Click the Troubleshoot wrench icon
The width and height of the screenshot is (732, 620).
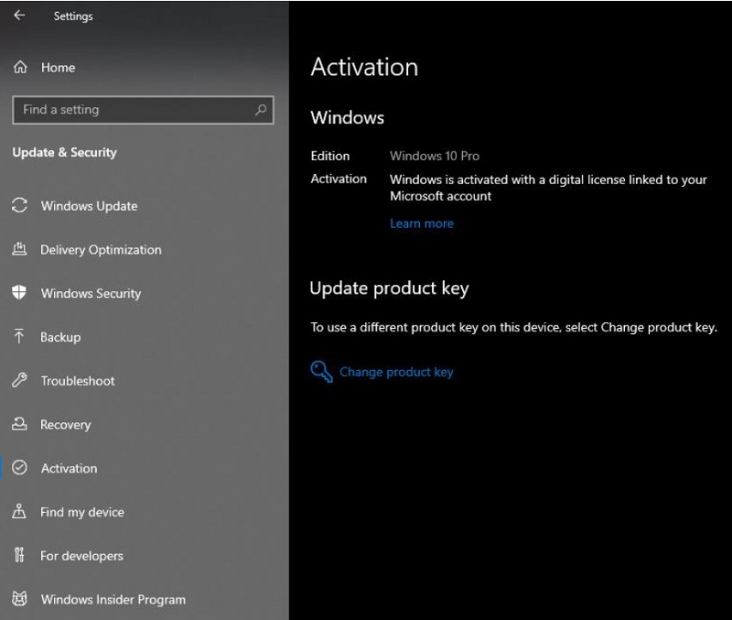click(x=19, y=380)
